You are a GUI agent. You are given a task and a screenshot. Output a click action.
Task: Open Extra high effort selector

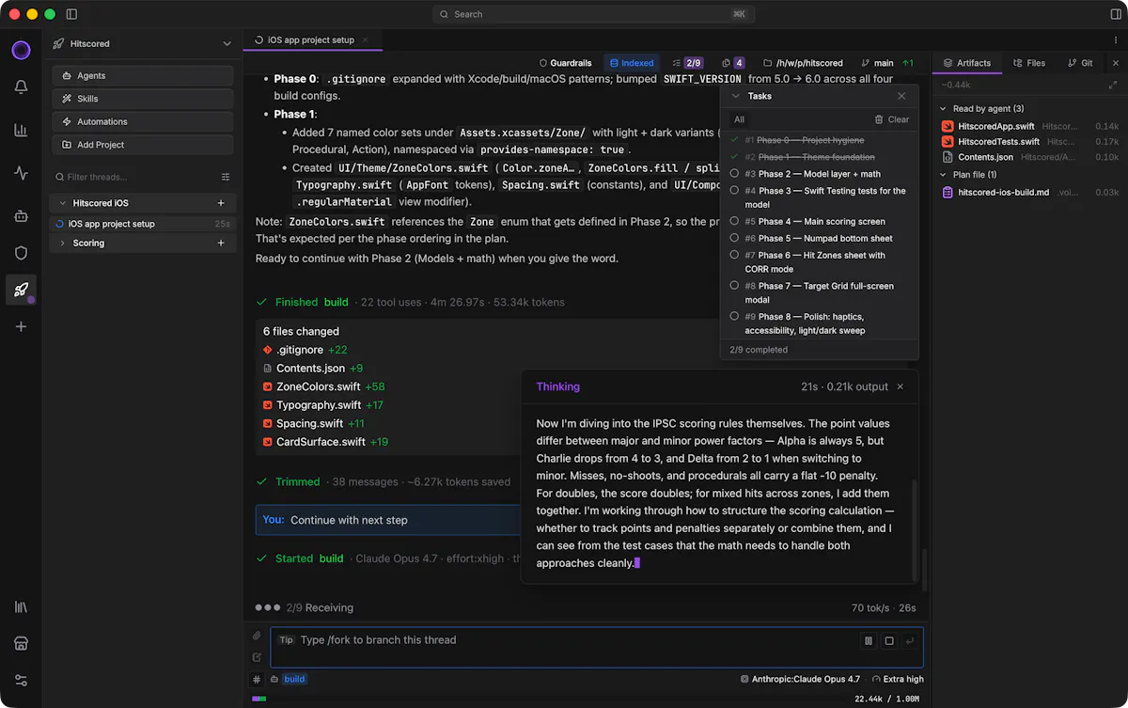[x=898, y=679]
